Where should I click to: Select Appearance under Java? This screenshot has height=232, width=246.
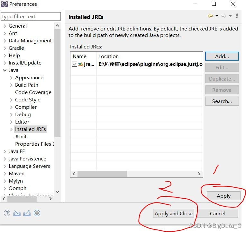tap(29, 78)
